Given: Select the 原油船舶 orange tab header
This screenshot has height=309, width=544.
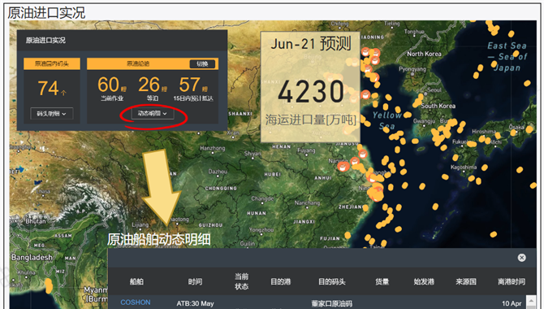Looking at the screenshot, I should [138, 63].
